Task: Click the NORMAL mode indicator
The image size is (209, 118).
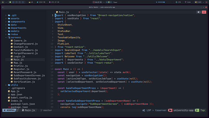Action: point(9,111)
